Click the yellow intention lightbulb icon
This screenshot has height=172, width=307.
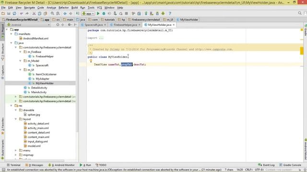[x=91, y=61]
